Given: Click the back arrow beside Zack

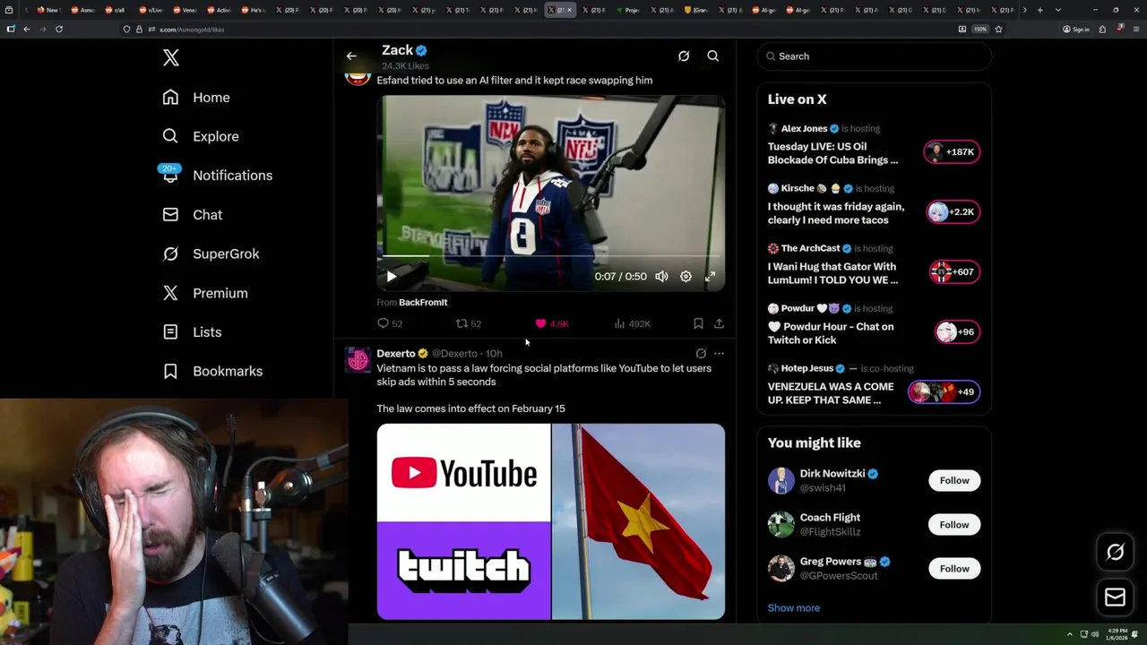Looking at the screenshot, I should click(351, 56).
